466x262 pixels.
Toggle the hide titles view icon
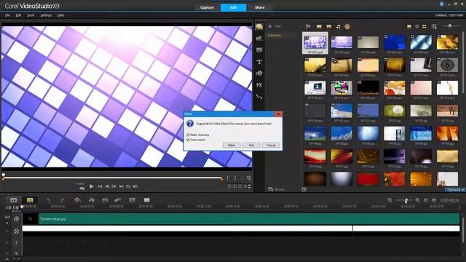(409, 26)
